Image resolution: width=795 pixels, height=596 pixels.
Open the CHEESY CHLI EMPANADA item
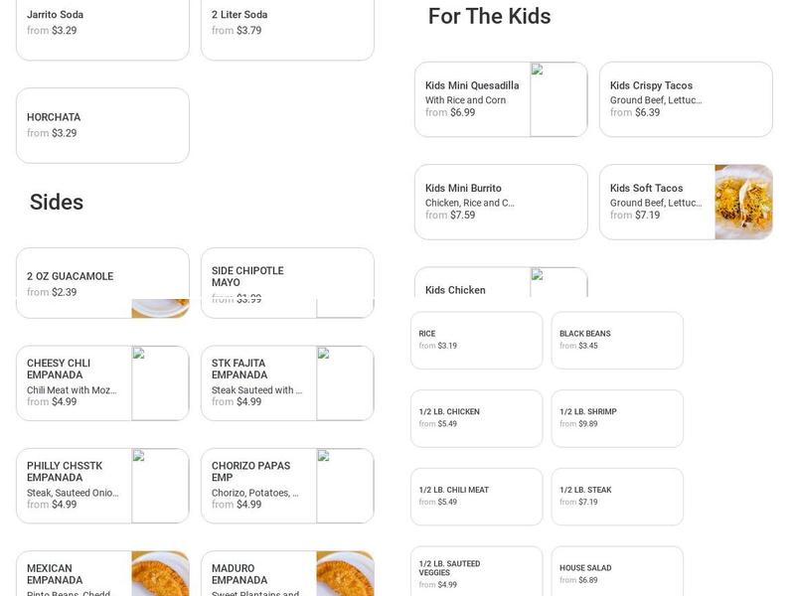75,383
